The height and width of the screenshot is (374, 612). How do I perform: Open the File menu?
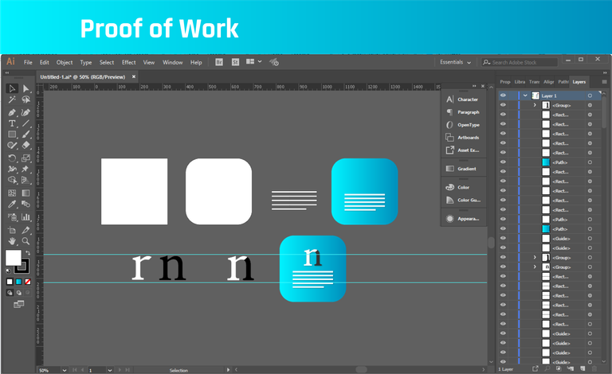pyautogui.click(x=28, y=62)
